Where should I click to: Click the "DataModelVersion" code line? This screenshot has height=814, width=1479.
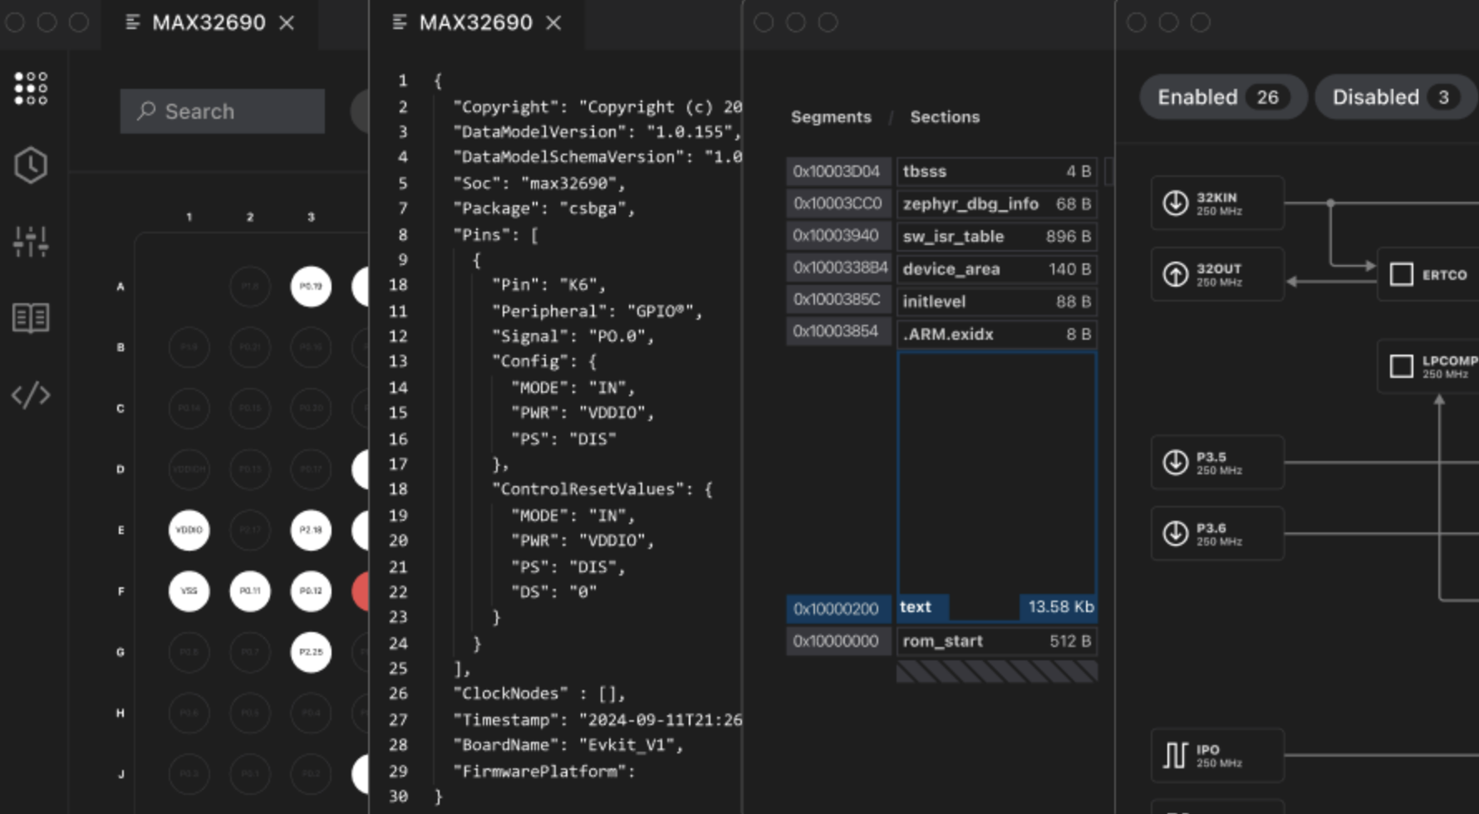[597, 132]
